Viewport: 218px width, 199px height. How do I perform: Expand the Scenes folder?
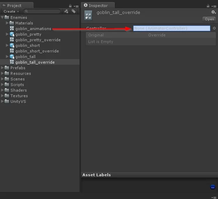tap(2, 79)
